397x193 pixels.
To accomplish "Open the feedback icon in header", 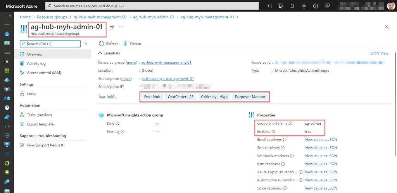I will point(328,6).
